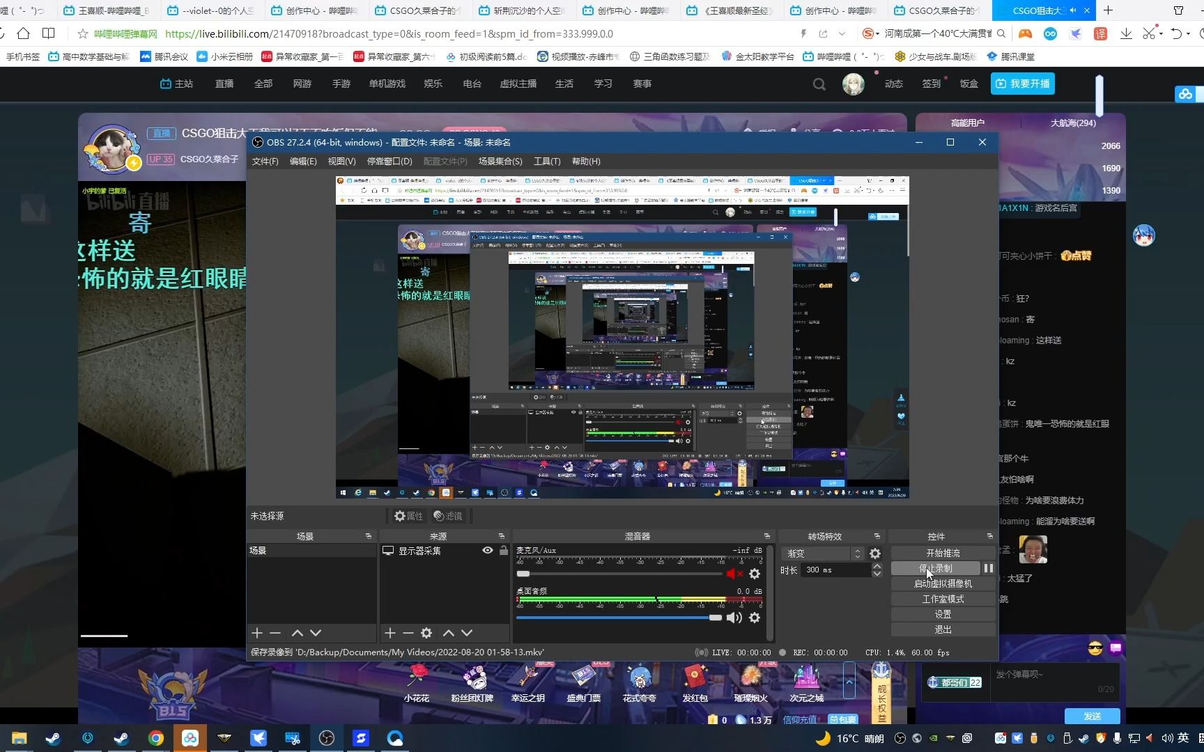Open OBS icon on Windows taskbar
The width and height of the screenshot is (1204, 752).
click(327, 738)
